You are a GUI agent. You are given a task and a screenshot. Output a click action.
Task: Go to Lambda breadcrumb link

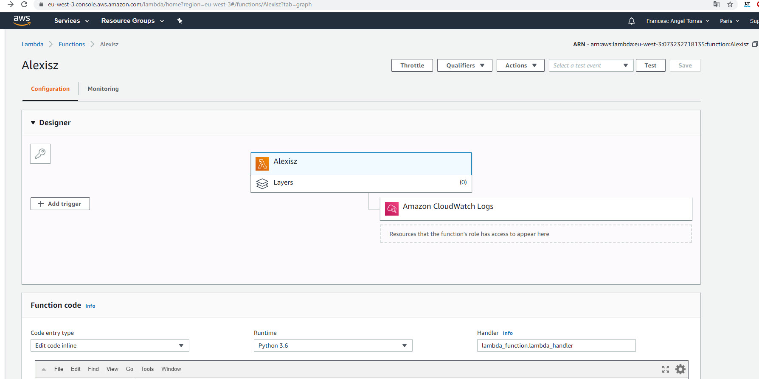click(x=32, y=44)
